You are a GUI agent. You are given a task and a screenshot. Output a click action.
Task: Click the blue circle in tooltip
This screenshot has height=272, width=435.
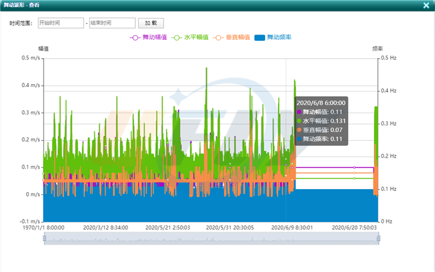tap(299, 139)
